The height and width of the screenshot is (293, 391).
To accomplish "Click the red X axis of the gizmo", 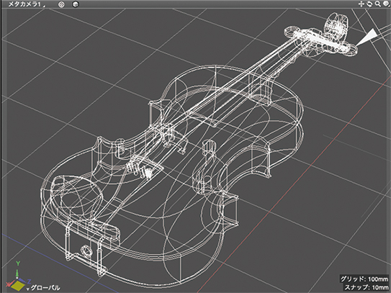I will pos(9,284).
